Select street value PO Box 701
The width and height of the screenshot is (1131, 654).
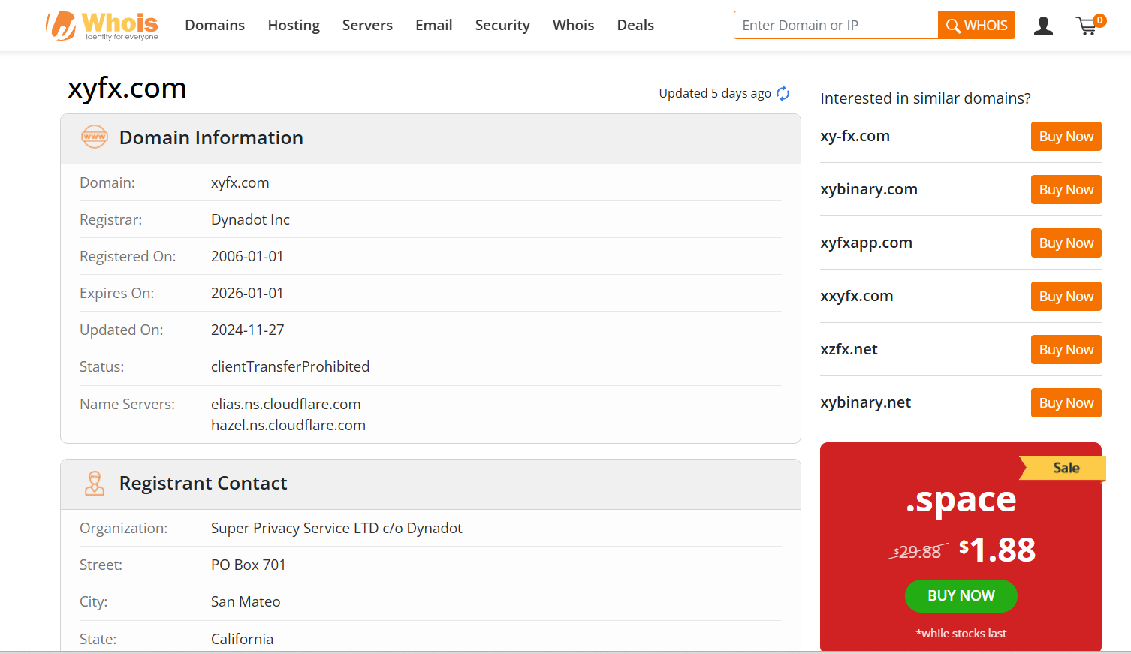coord(248,565)
